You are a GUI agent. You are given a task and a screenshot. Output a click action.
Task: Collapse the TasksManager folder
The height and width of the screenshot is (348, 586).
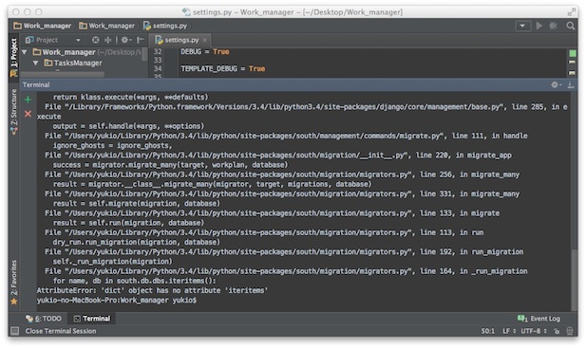(x=36, y=63)
